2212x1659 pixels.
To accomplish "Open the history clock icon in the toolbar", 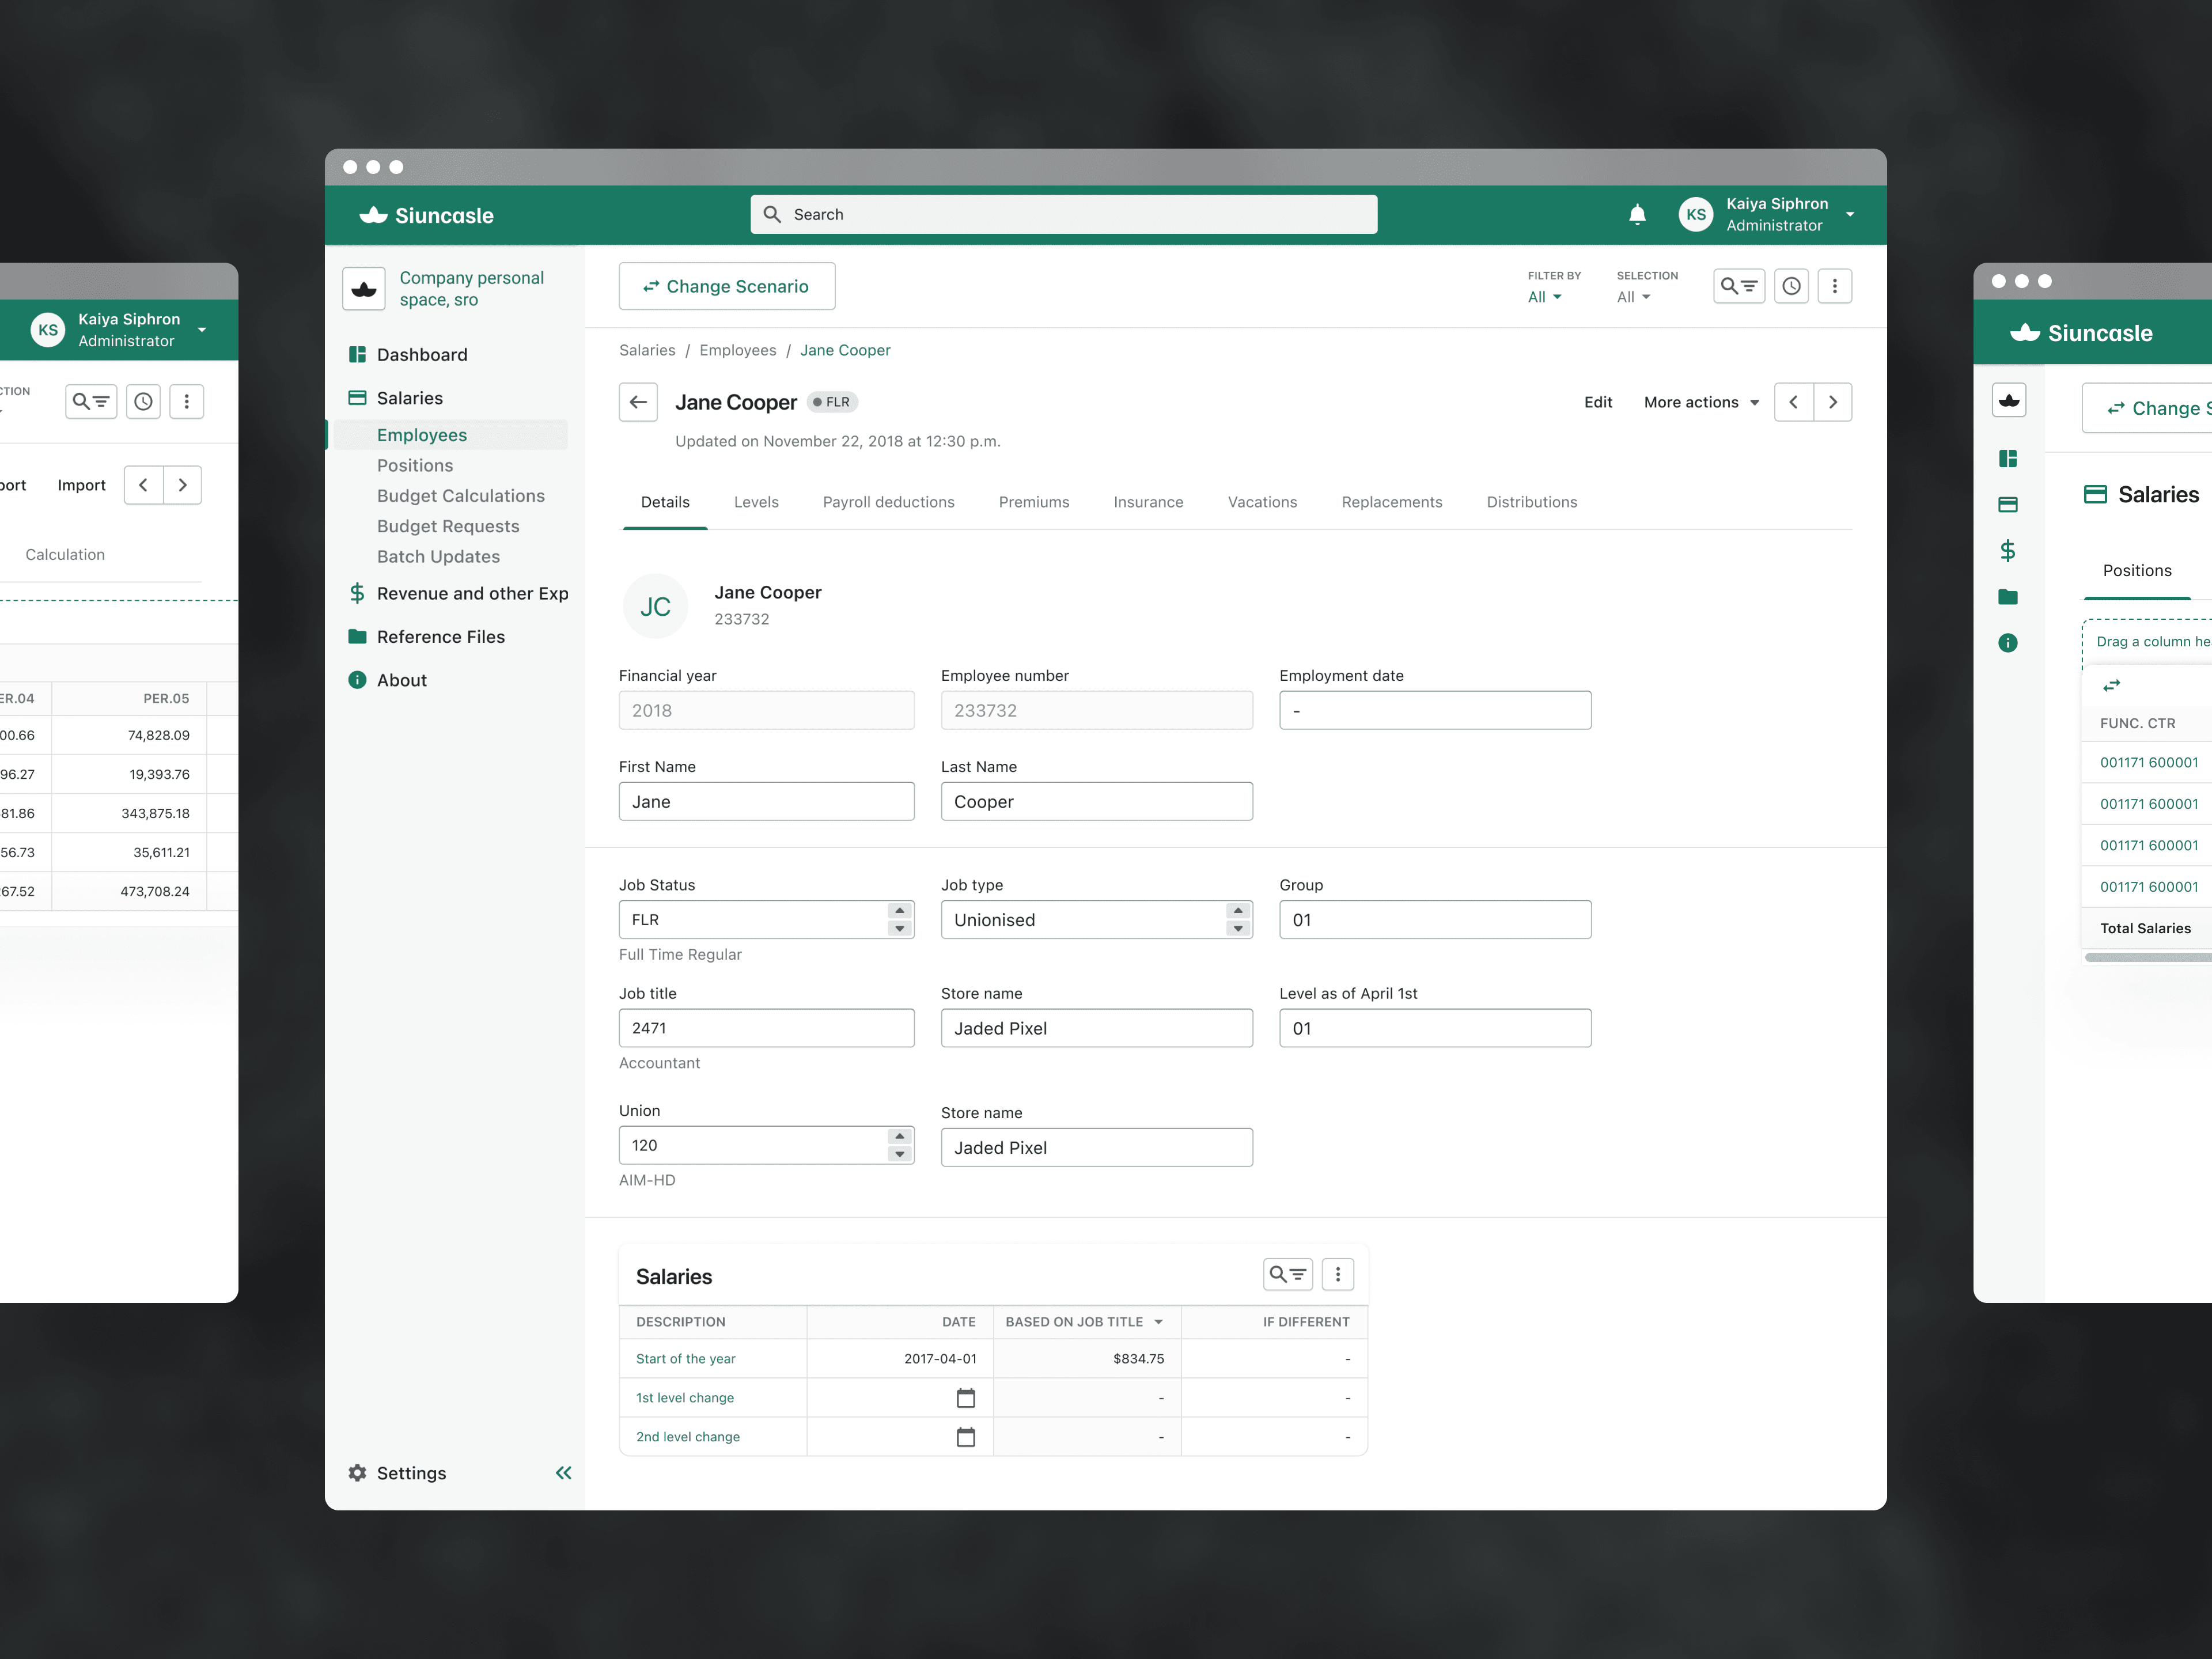I will click(1791, 286).
